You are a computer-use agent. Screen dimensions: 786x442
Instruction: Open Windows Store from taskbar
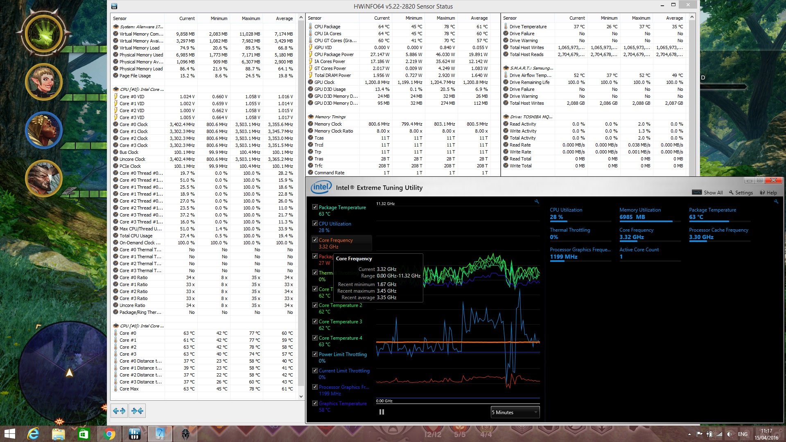84,434
